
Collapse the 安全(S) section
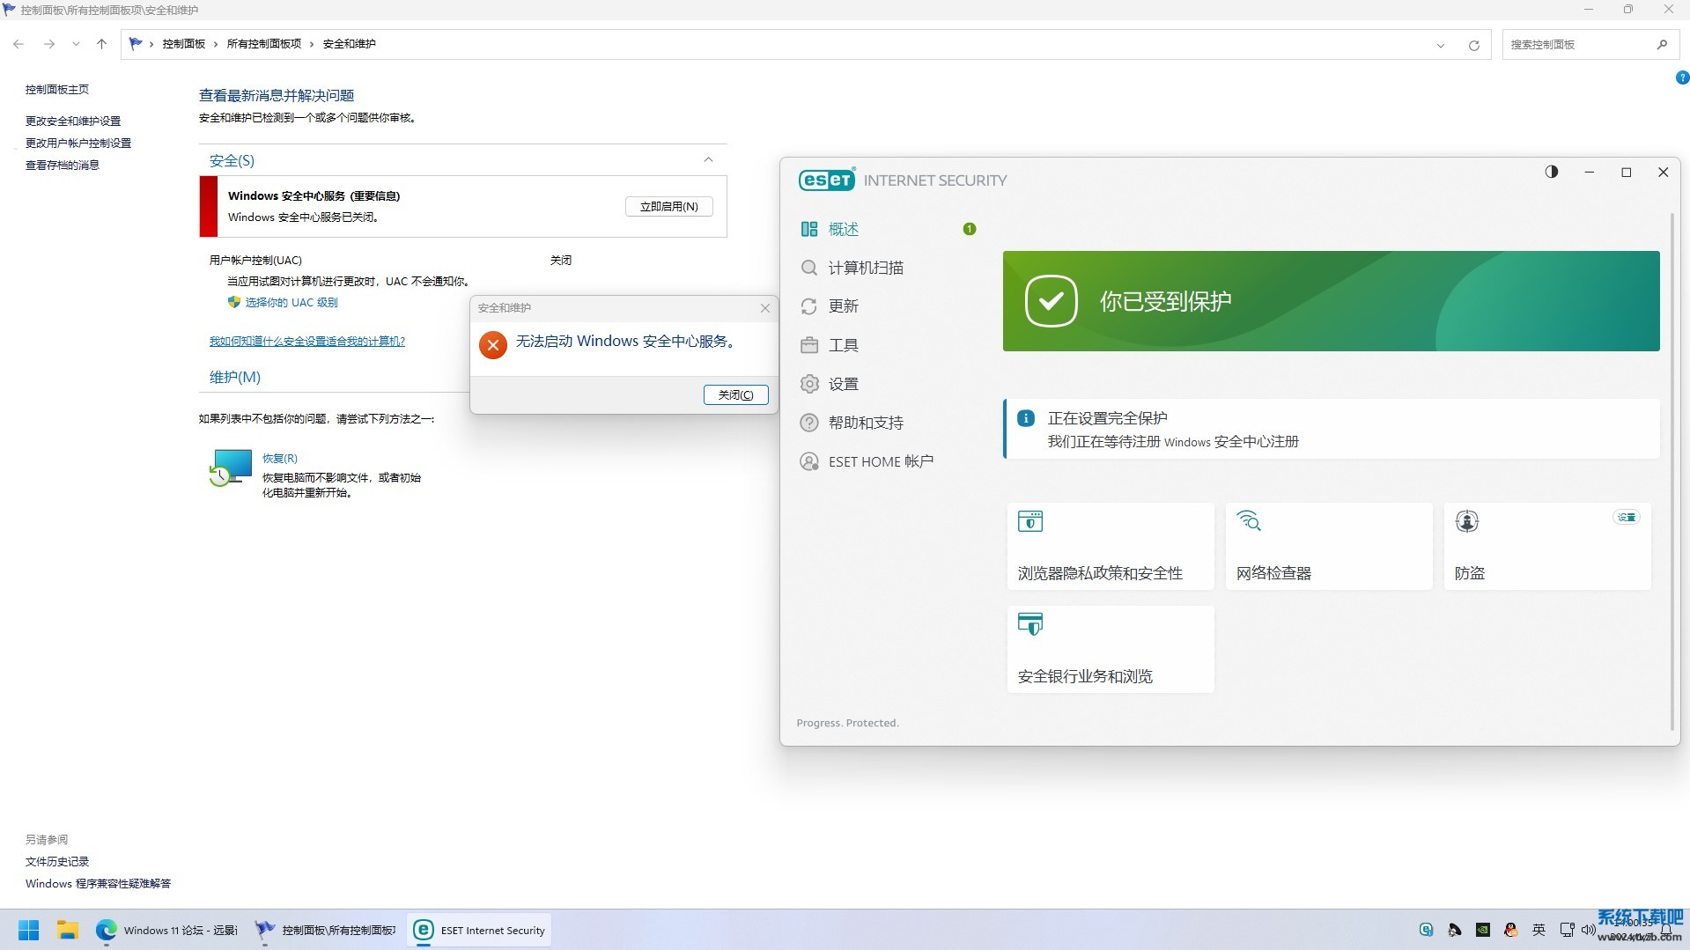[x=709, y=159]
